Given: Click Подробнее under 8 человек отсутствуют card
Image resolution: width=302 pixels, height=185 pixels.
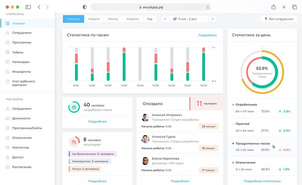Looking at the screenshot, I should (x=97, y=181).
